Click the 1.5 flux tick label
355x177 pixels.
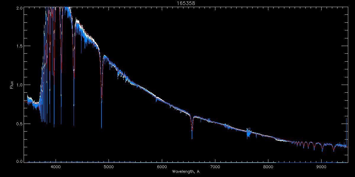coord(19,46)
